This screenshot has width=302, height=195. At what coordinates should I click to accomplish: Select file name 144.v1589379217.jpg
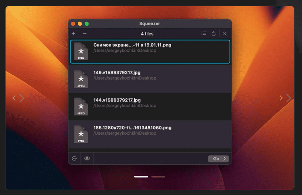click(x=117, y=100)
